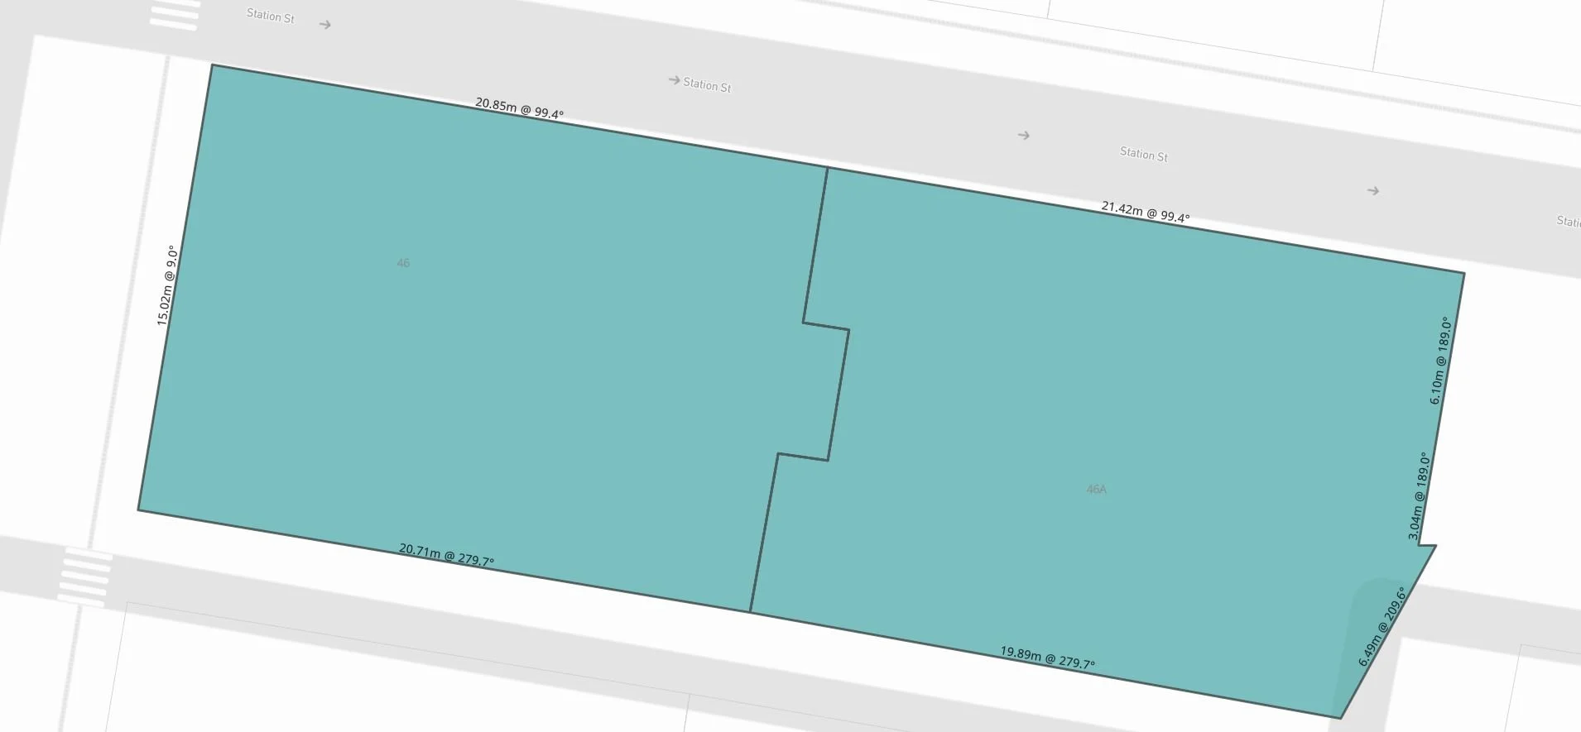1581x732 pixels.
Task: Click the '6.10m @ 189.0°' boundary label
Action: [1440, 361]
